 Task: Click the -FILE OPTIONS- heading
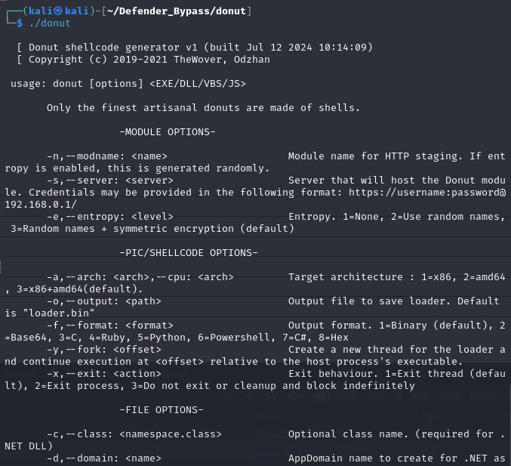[162, 410]
